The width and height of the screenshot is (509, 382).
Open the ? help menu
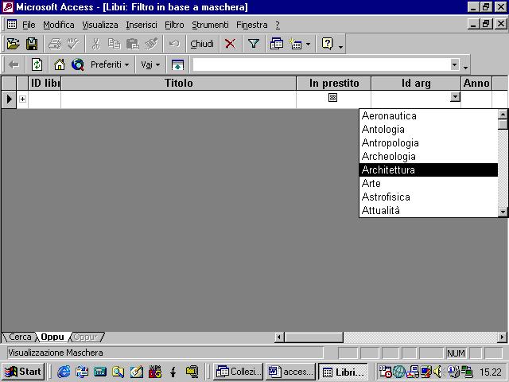(x=278, y=25)
